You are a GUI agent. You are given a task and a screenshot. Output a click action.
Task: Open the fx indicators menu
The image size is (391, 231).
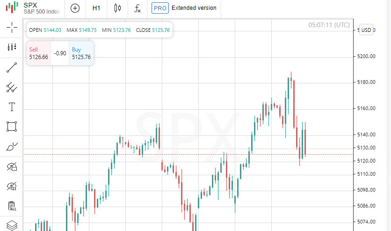click(138, 8)
